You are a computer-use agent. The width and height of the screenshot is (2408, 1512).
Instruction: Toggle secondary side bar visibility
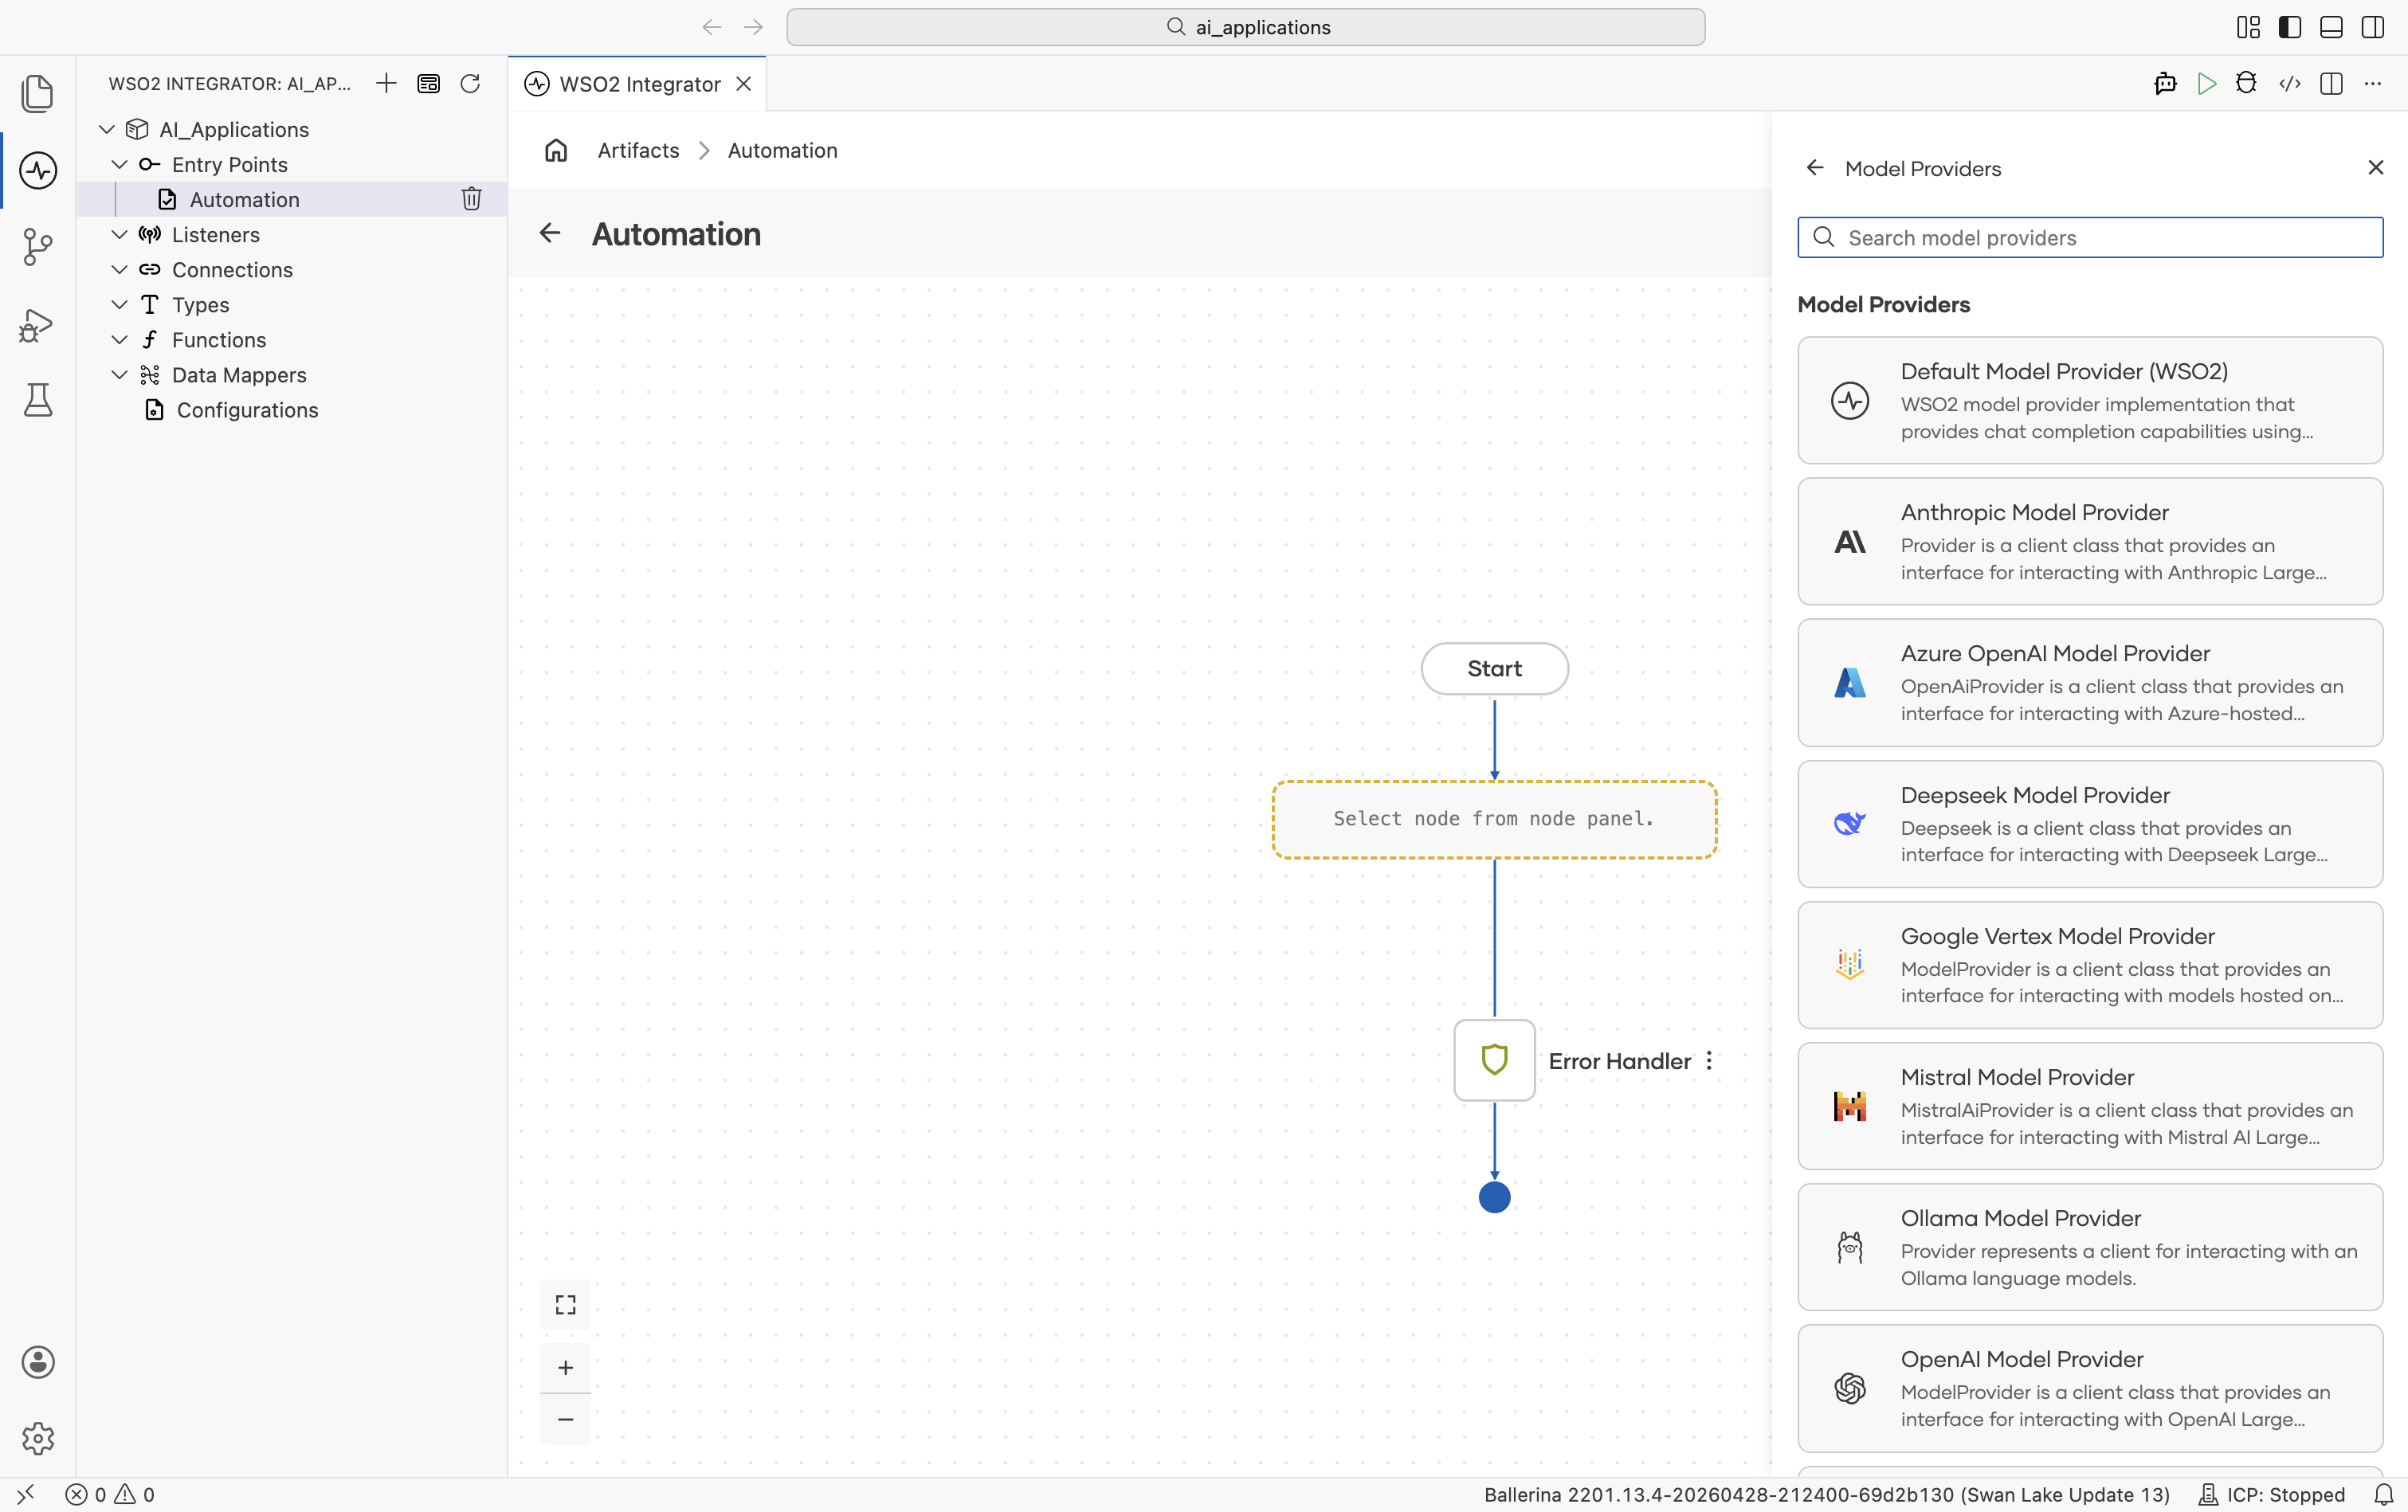2373,27
